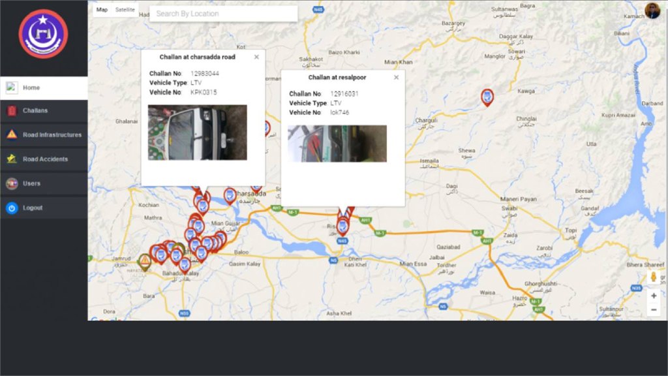Zoom in on the map
Viewport: 668px width, 376px height.
654,296
